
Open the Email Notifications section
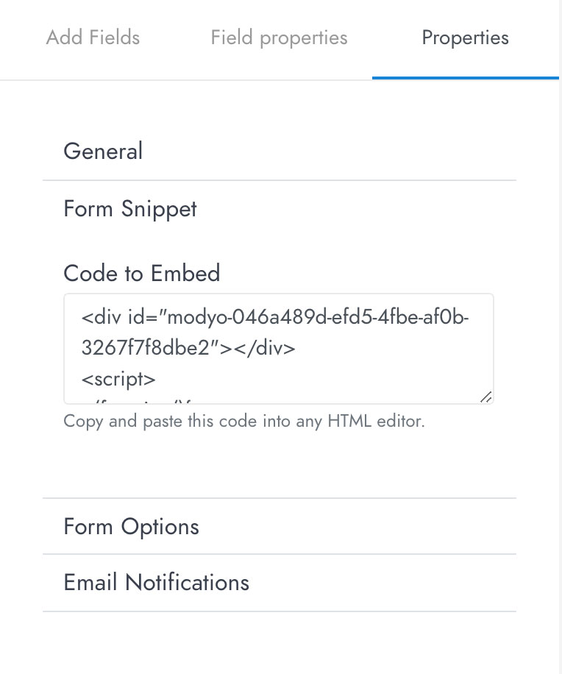280,583
